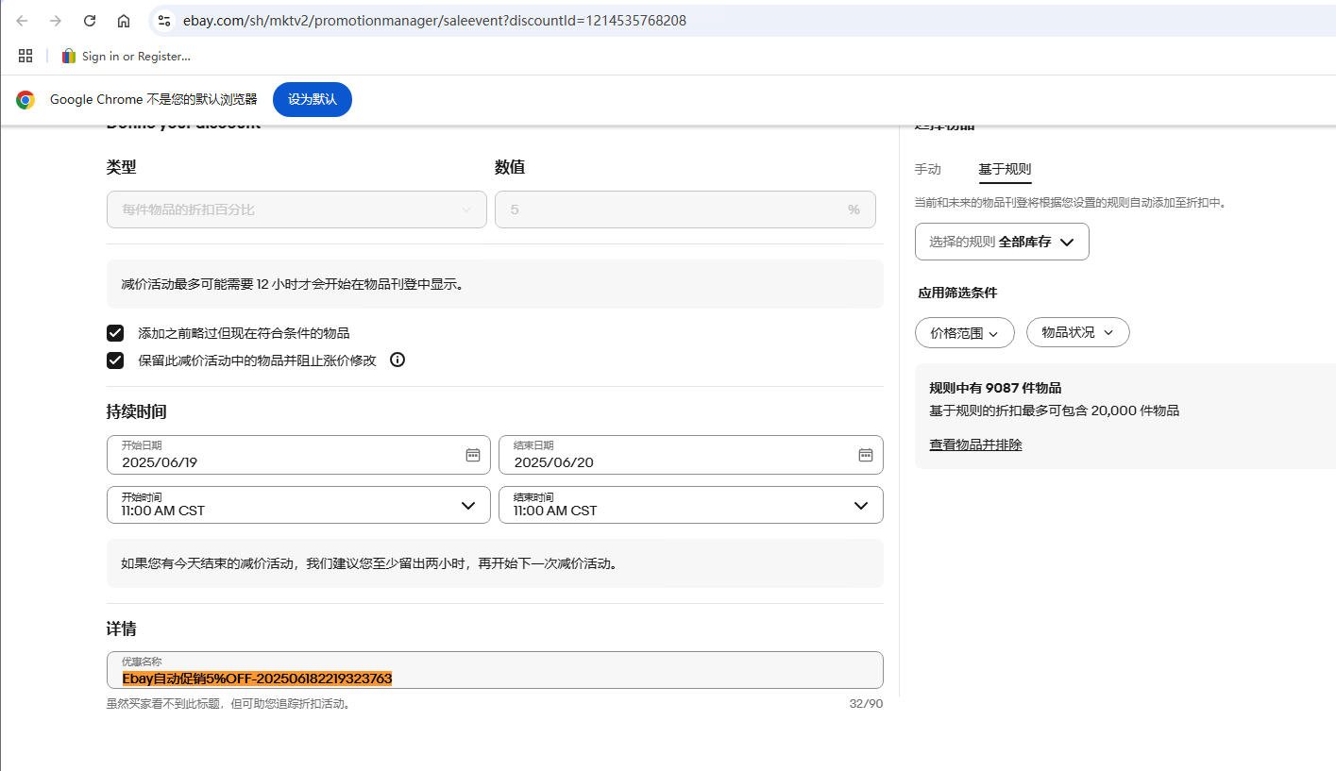The width and height of the screenshot is (1336, 771).
Task: Click the 优惠名称 discount name field
Action: (x=495, y=670)
